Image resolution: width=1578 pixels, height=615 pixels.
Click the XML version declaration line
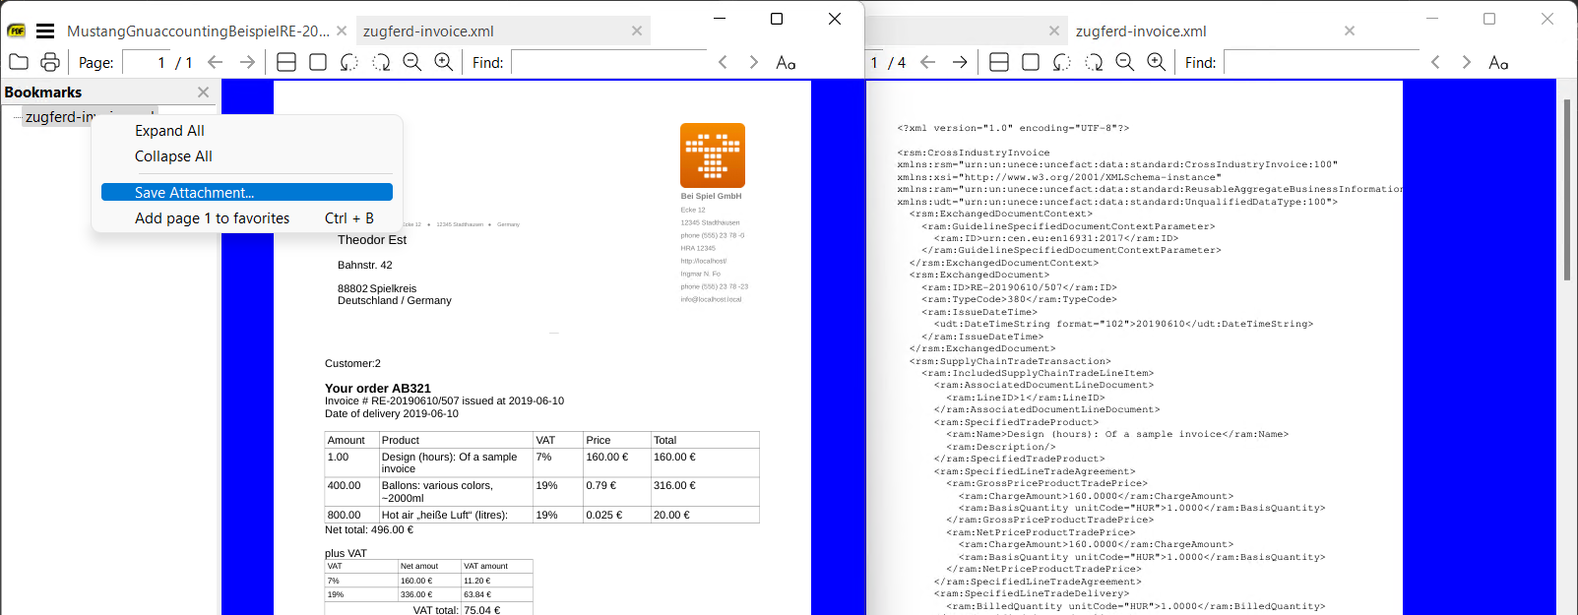(1013, 128)
